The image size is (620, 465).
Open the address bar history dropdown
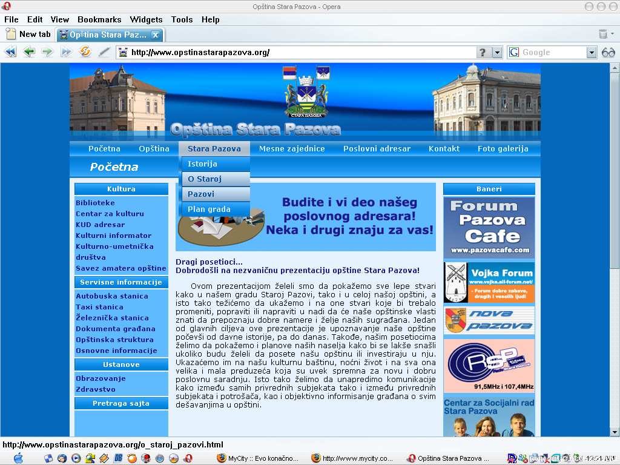[497, 52]
